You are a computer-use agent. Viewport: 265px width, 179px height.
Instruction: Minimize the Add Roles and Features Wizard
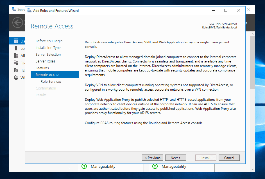pos(213,10)
